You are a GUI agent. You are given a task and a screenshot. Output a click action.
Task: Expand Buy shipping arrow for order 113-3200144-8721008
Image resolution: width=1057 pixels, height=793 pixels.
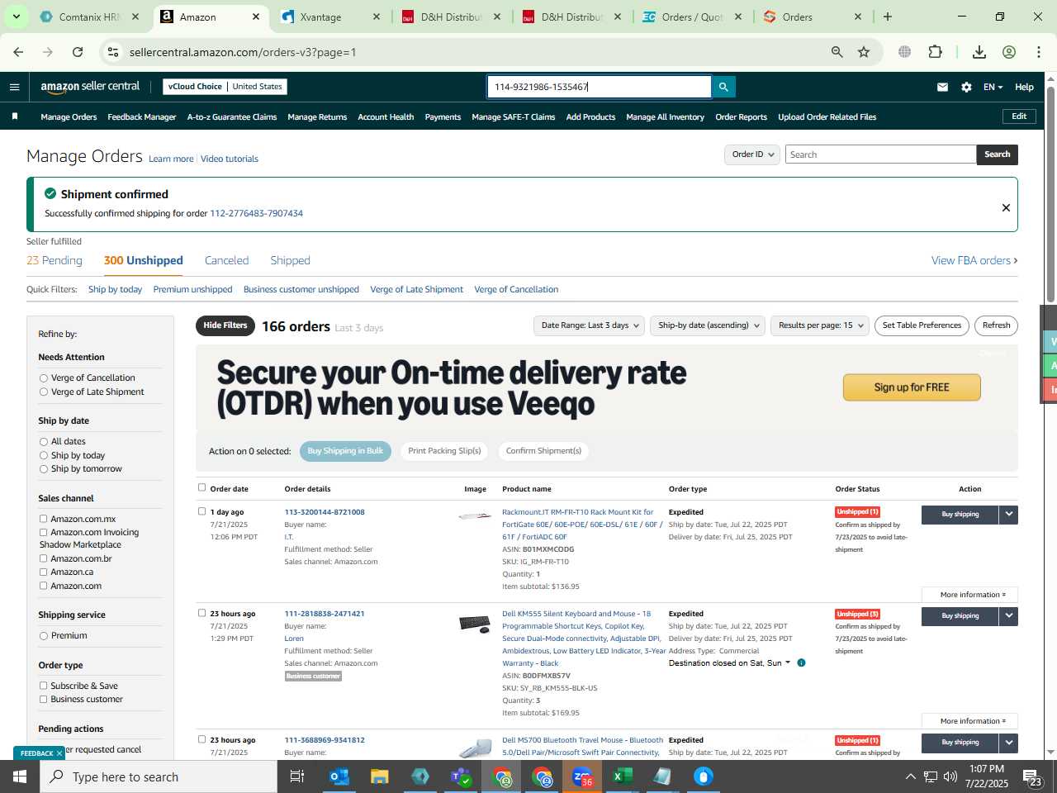pyautogui.click(x=1008, y=515)
